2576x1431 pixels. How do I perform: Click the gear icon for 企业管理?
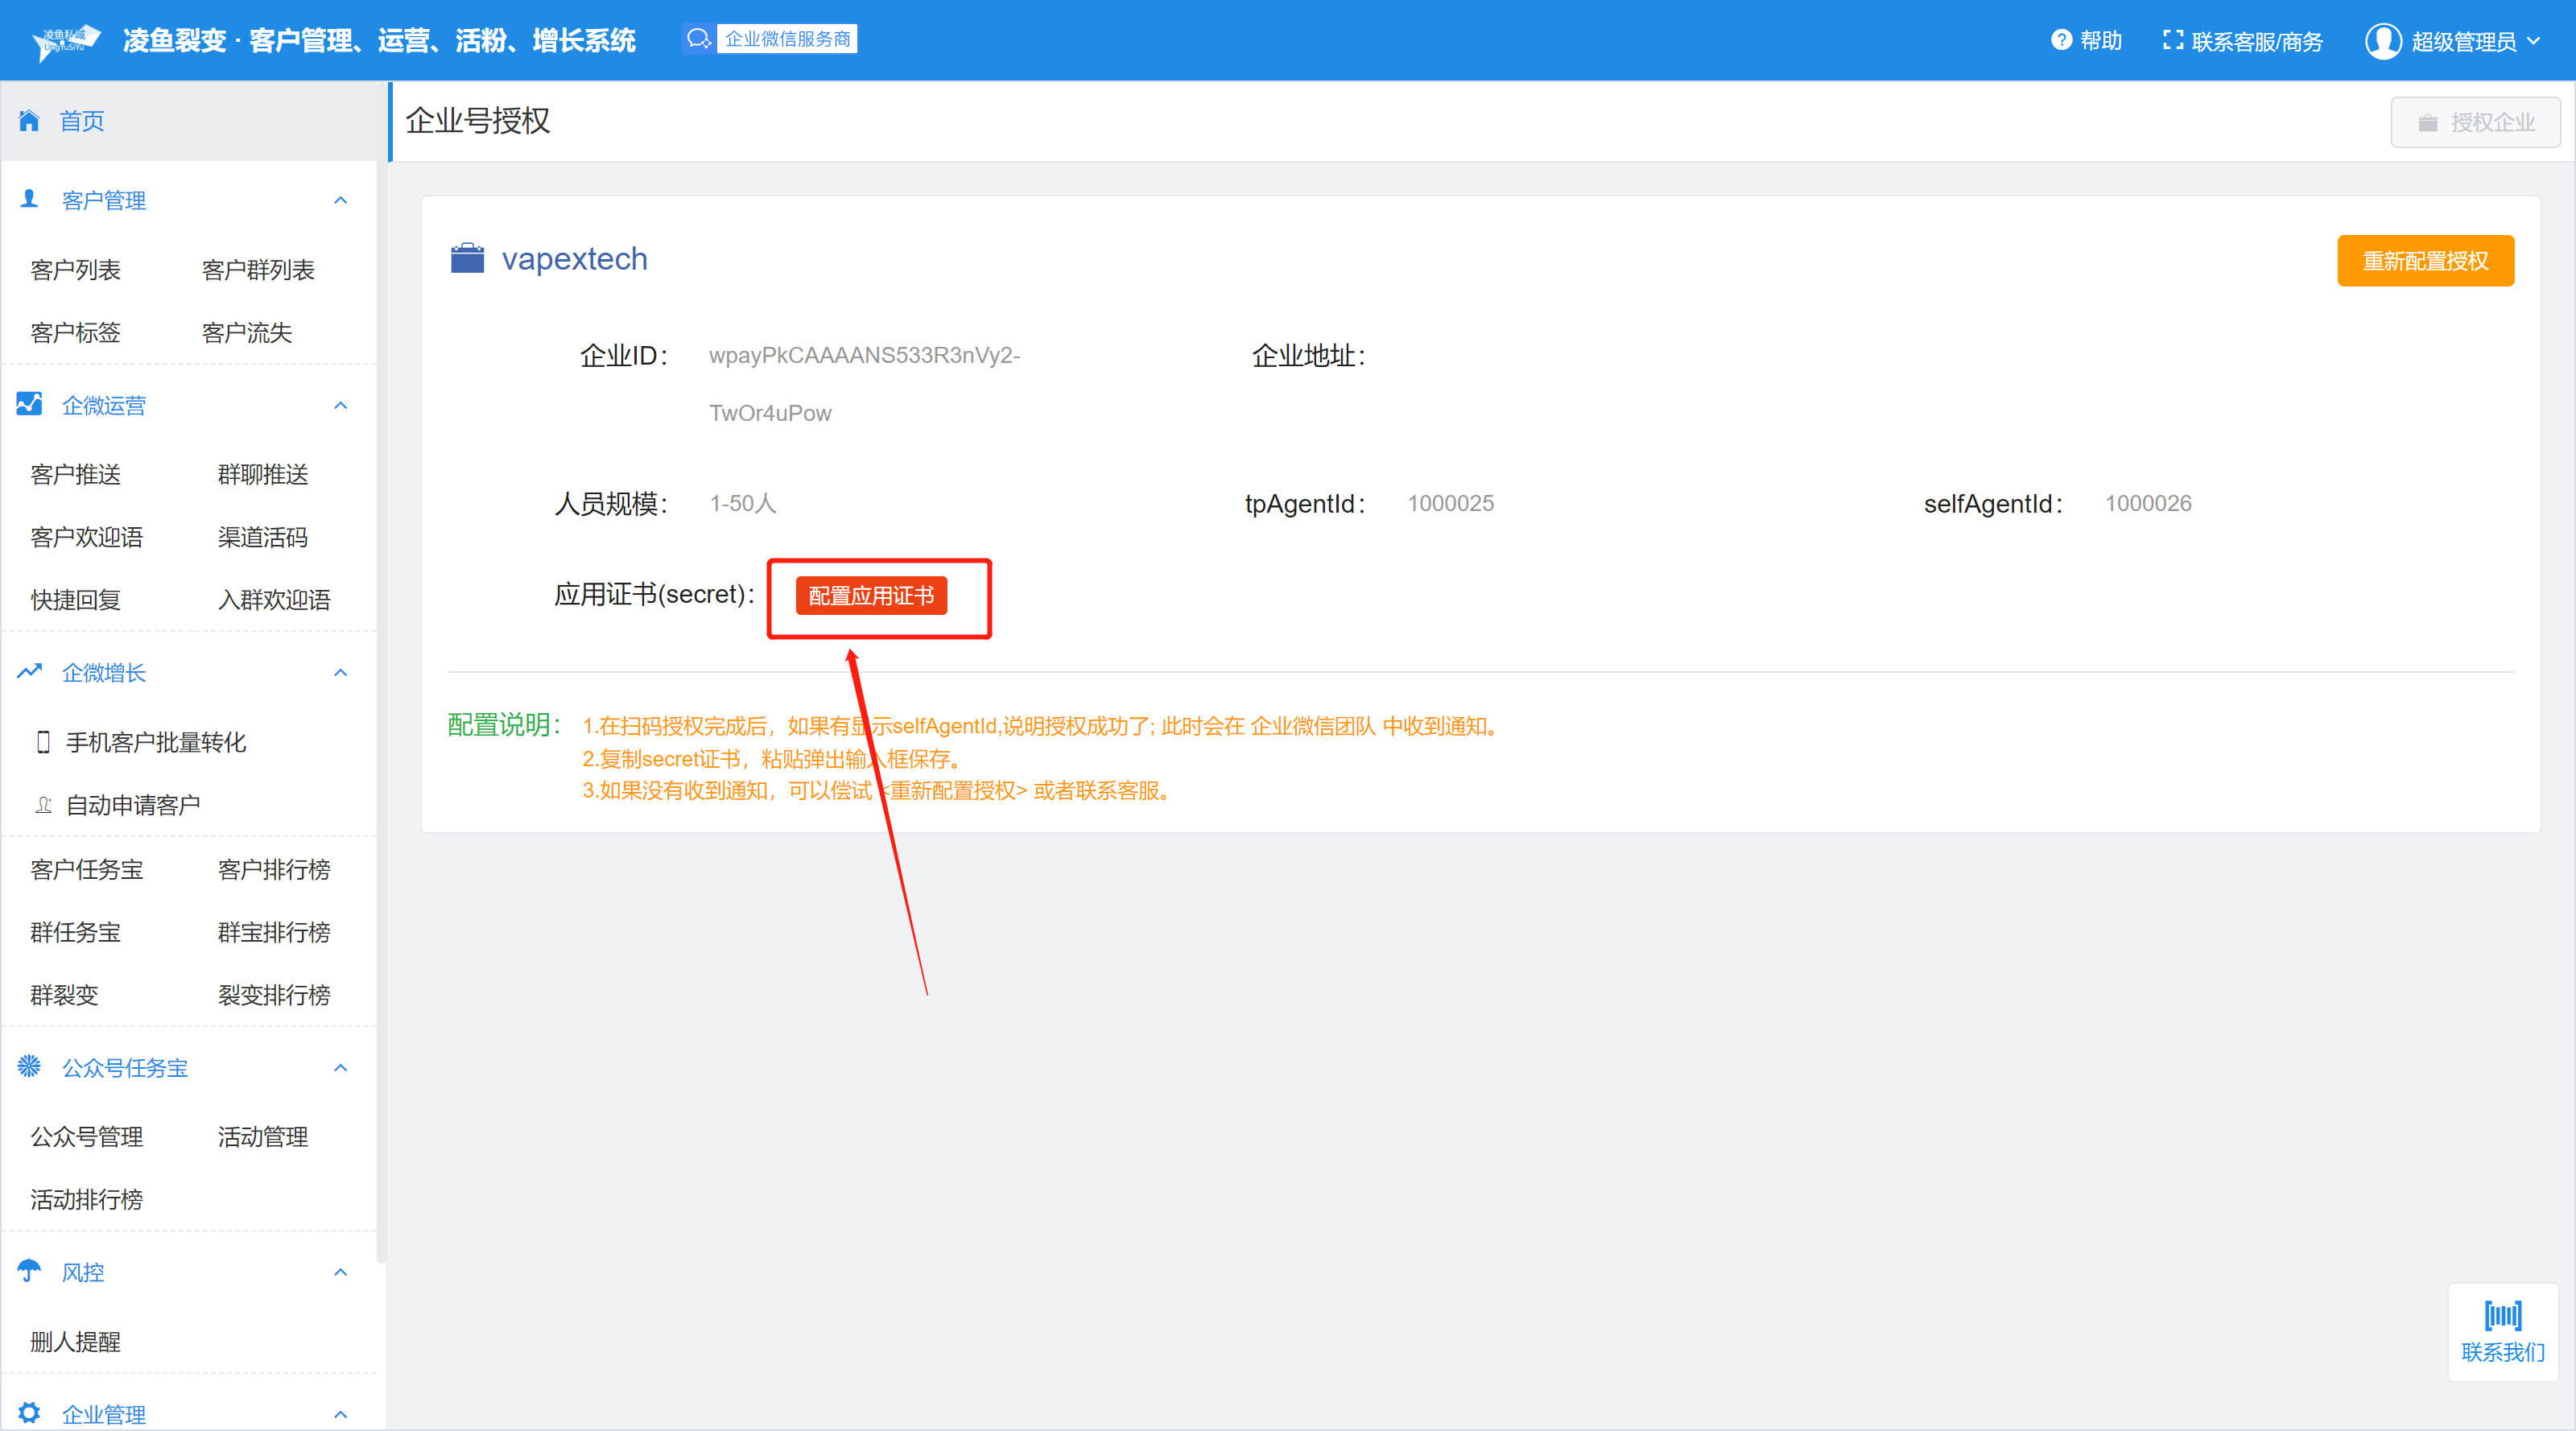(x=29, y=1413)
